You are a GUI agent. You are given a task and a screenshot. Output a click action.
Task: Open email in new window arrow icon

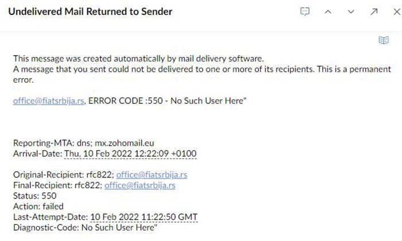[374, 11]
